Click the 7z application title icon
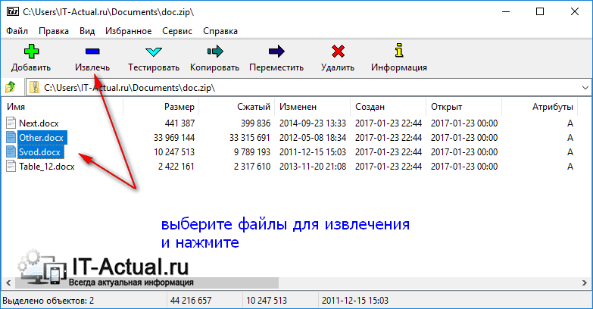Image resolution: width=593 pixels, height=309 pixels. pos(12,11)
